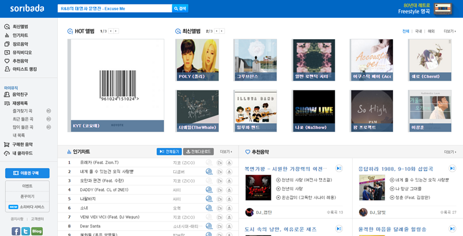The width and height of the screenshot is (463, 236).
Task: Click the 이용권 구매 button
Action: [27, 173]
